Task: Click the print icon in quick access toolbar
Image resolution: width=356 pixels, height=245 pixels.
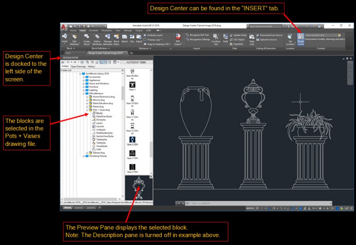Action: point(89,26)
